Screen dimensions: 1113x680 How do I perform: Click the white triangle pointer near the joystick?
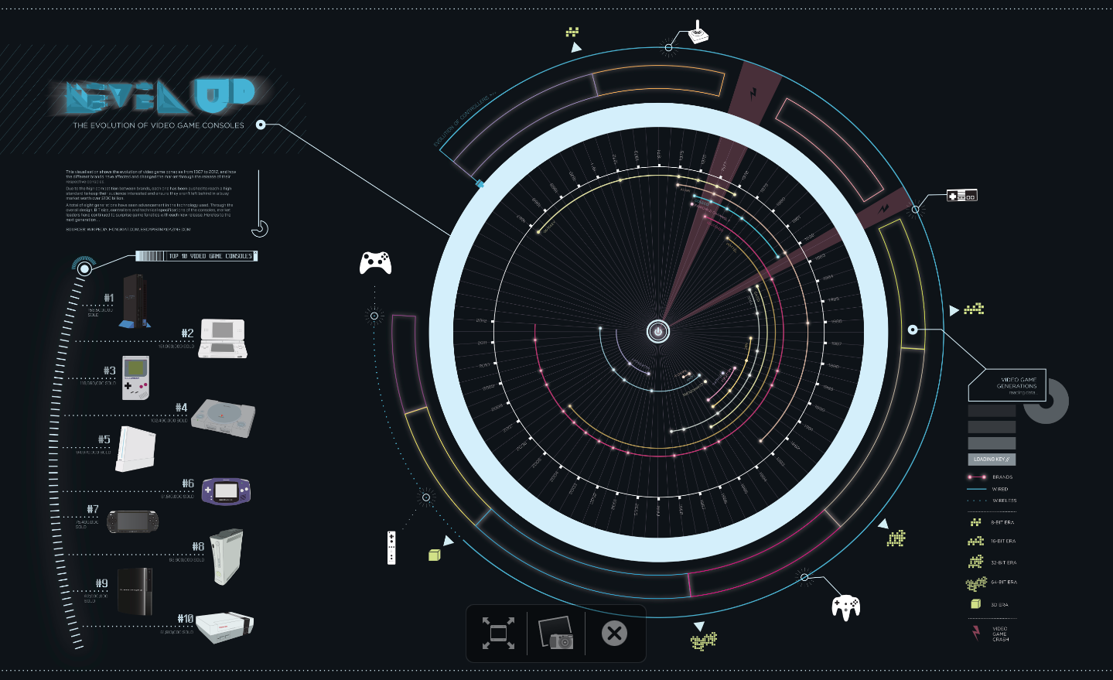(575, 47)
